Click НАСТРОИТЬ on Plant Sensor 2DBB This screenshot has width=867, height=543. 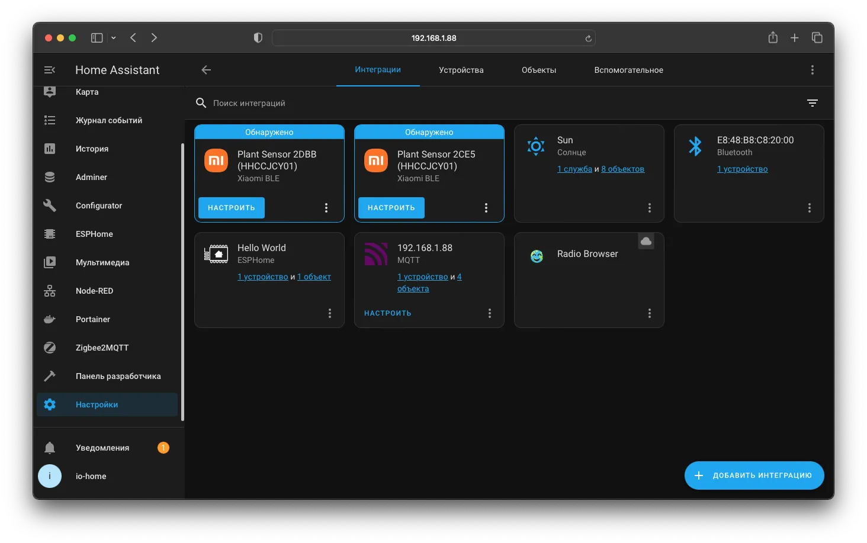click(x=232, y=208)
